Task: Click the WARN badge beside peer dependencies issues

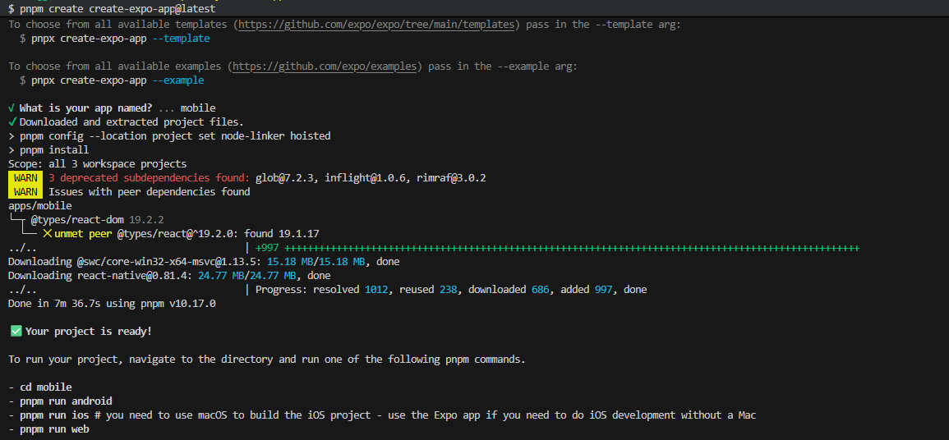Action: pos(25,191)
